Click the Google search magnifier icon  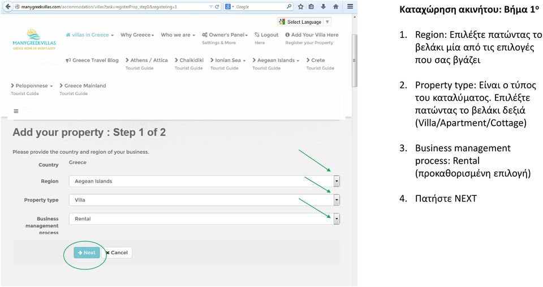coord(289,7)
